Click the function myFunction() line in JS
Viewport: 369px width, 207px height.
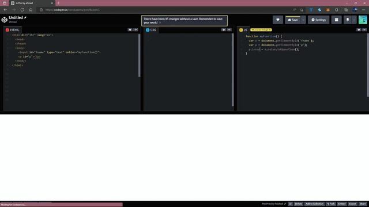coord(264,36)
